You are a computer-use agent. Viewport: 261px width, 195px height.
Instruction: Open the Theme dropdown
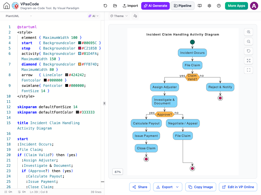119,16
